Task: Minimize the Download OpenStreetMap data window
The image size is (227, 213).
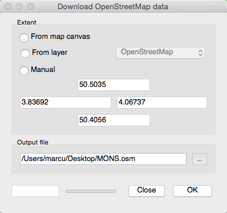Action: [19, 6]
